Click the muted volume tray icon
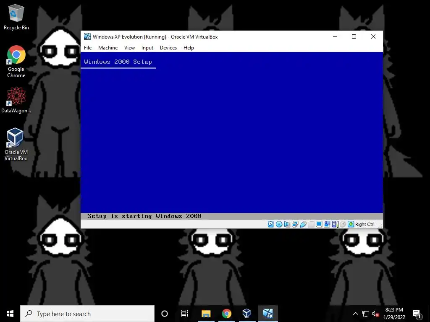This screenshot has width=430, height=322. point(375,314)
